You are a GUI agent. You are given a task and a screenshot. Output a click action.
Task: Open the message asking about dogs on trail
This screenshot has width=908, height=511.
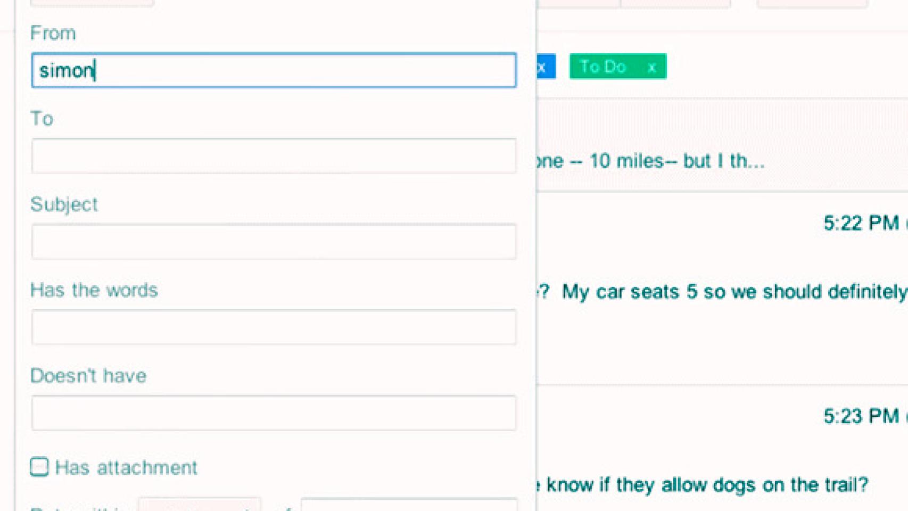coord(707,484)
